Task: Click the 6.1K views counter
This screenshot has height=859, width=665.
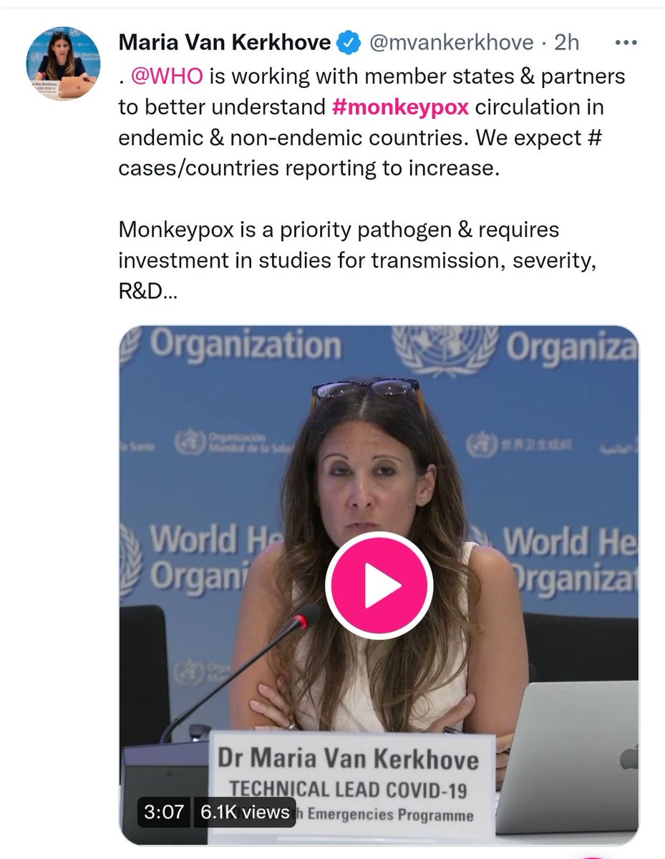Action: (x=245, y=812)
